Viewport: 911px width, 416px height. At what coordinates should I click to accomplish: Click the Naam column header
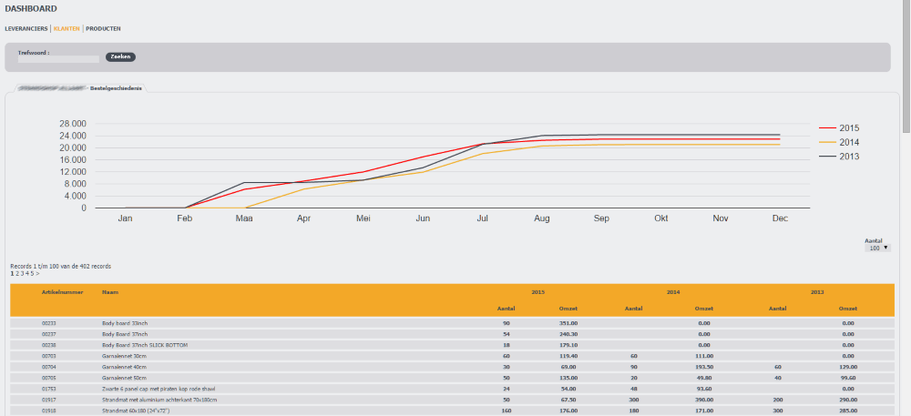pyautogui.click(x=110, y=292)
